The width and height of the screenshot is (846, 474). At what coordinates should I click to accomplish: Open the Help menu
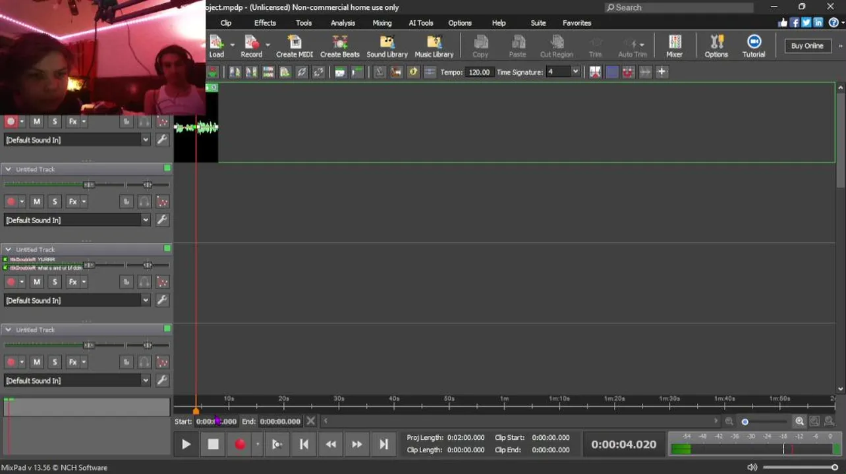tap(499, 22)
